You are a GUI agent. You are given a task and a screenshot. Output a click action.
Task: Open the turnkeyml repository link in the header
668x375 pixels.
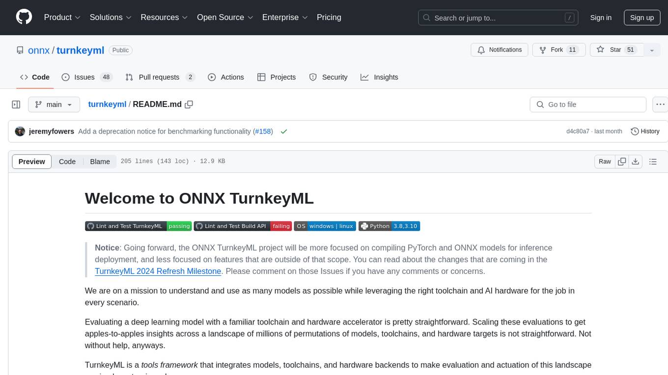pos(81,50)
